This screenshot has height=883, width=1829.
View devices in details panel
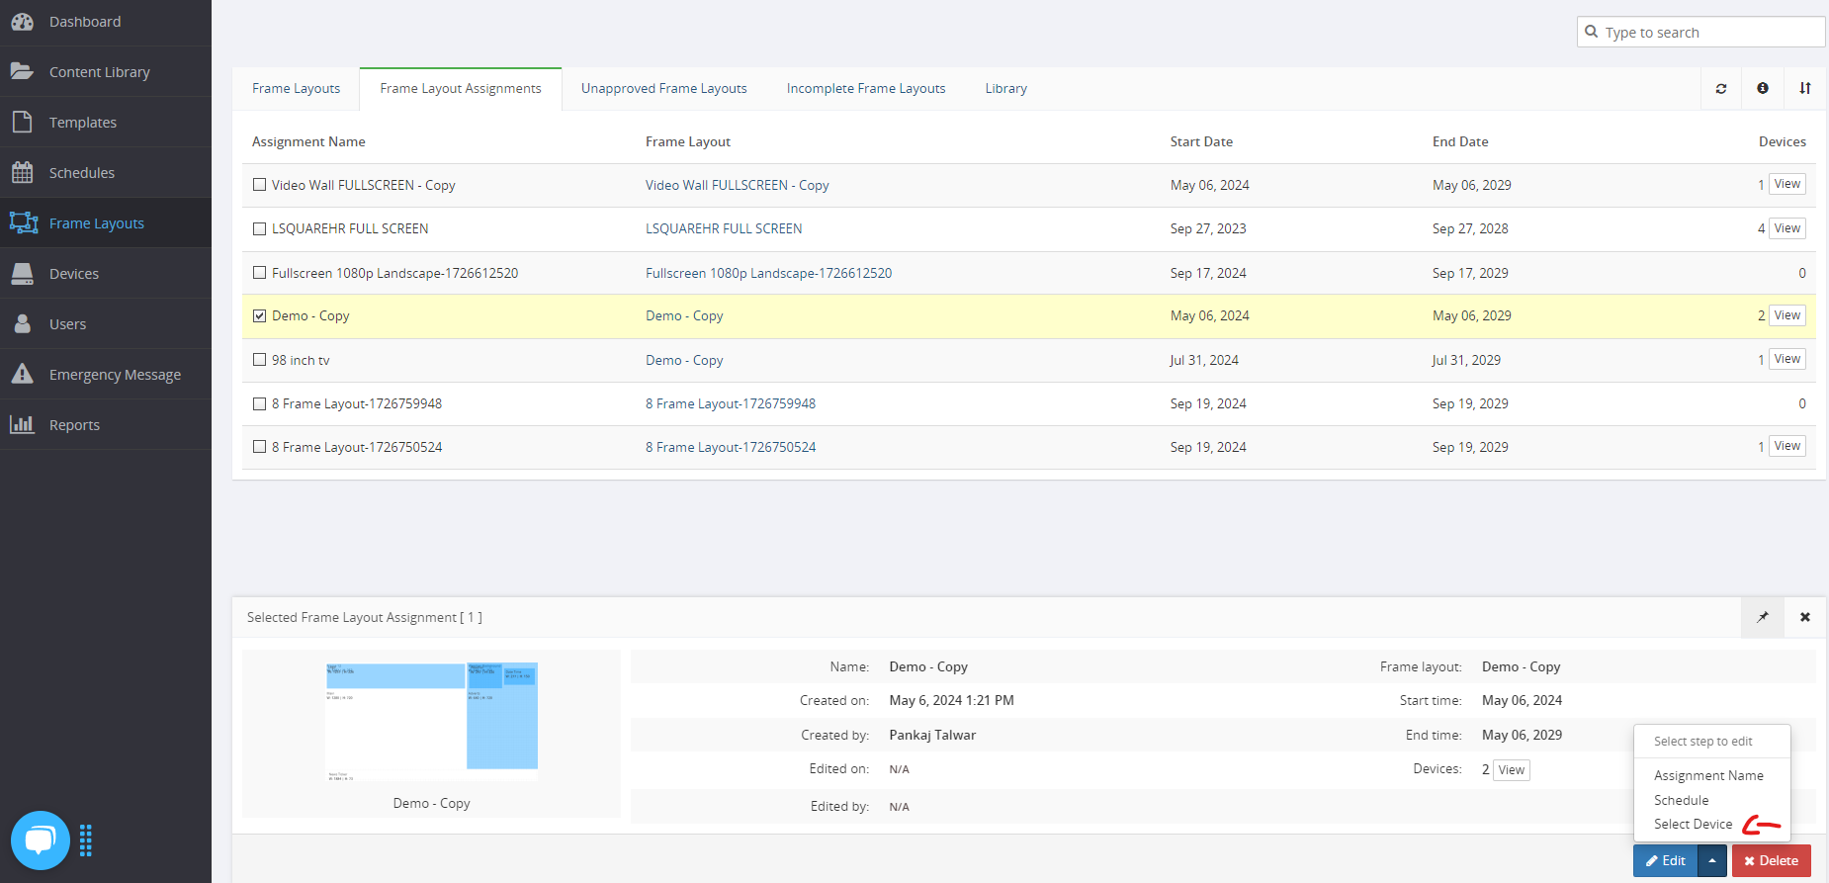coord(1511,770)
